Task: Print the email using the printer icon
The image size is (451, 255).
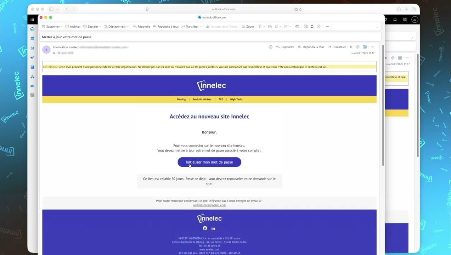Action: click(x=297, y=27)
